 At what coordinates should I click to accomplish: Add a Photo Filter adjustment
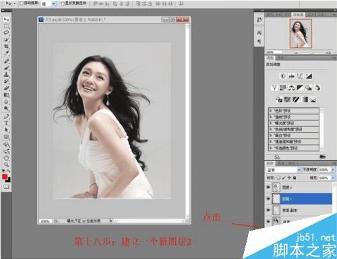[309, 88]
